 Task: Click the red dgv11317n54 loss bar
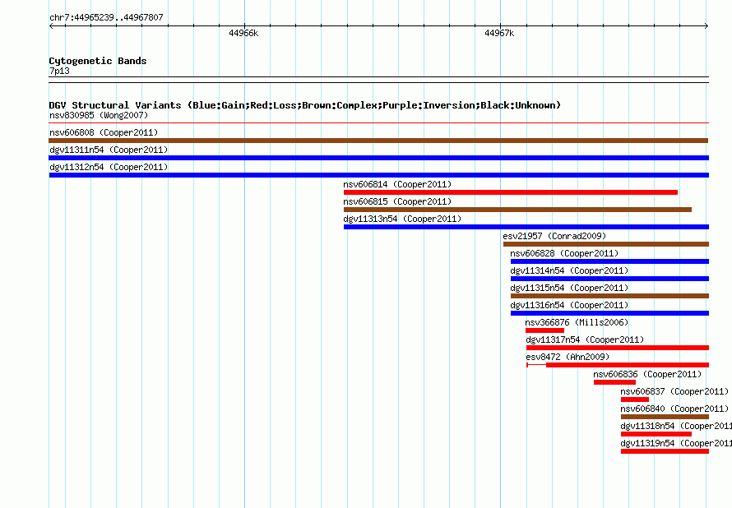[618, 348]
